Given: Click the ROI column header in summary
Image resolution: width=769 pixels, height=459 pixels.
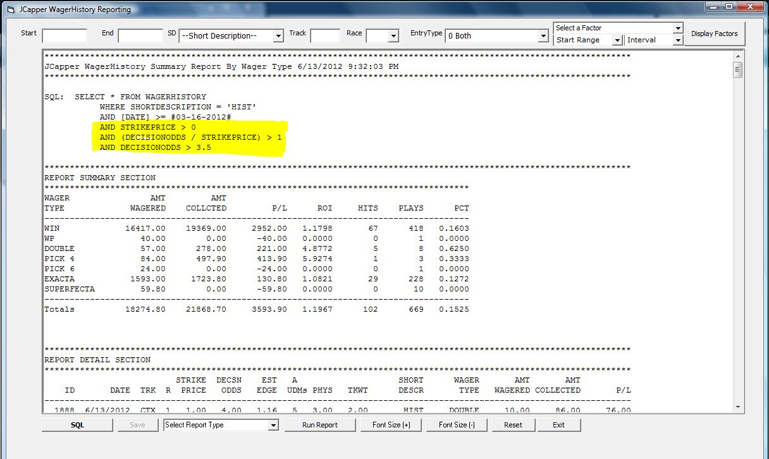Looking at the screenshot, I should pos(325,208).
